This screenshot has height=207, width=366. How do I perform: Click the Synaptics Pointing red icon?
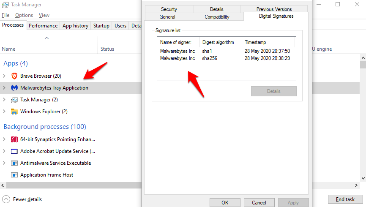pyautogui.click(x=14, y=139)
